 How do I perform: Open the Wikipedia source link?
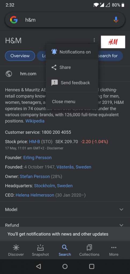coord(35,121)
